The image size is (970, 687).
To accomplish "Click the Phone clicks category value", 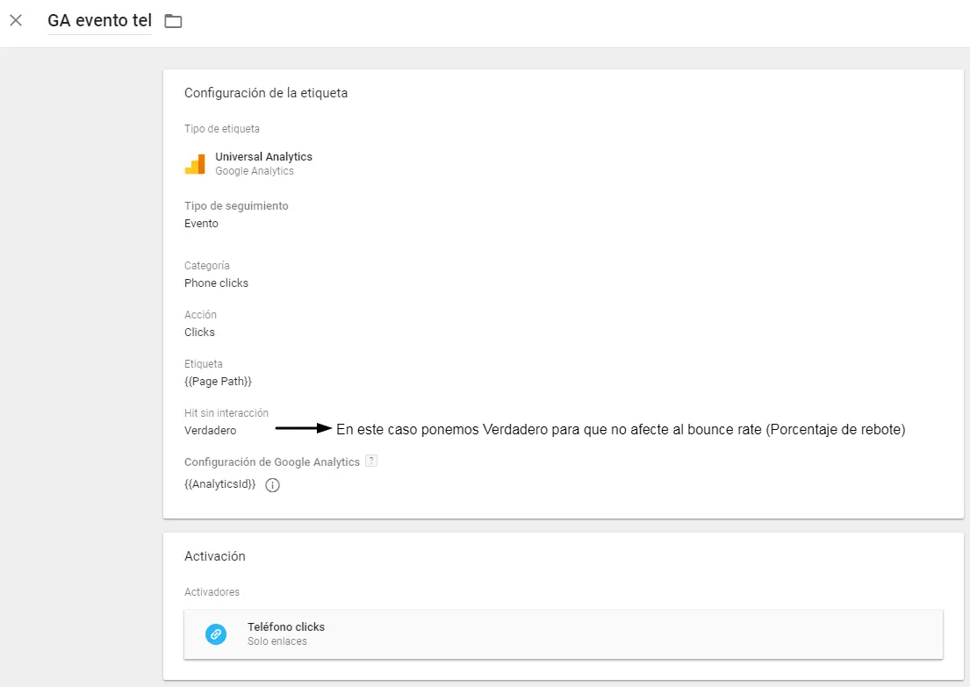I will pos(216,283).
